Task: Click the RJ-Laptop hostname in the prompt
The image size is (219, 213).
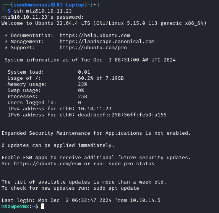Action: [x=70, y=5]
